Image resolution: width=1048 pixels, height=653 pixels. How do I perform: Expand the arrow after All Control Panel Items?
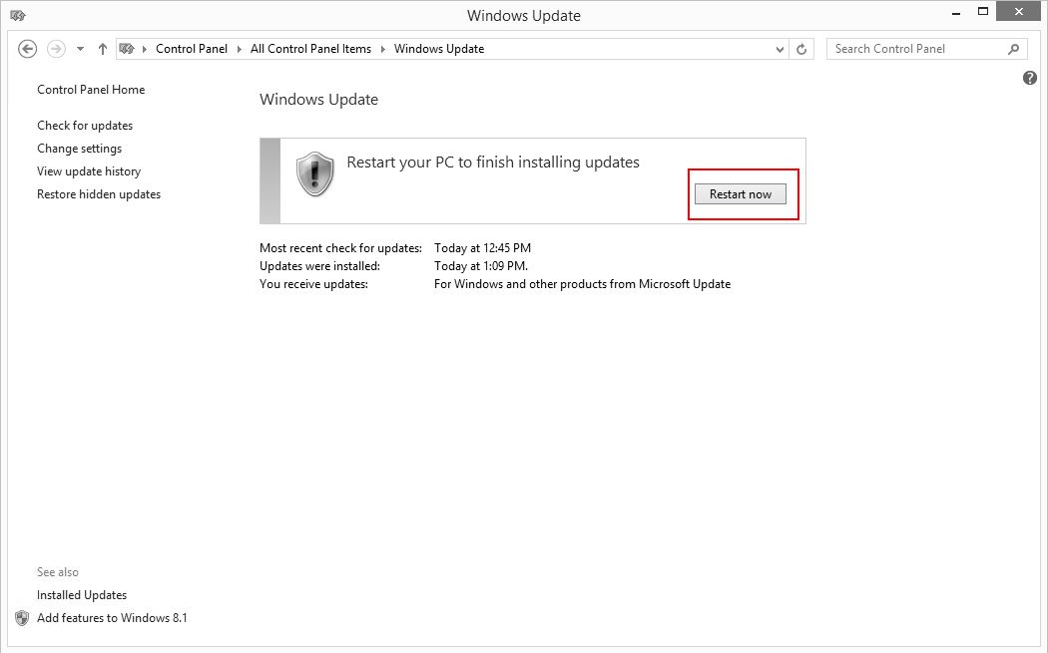(x=383, y=49)
